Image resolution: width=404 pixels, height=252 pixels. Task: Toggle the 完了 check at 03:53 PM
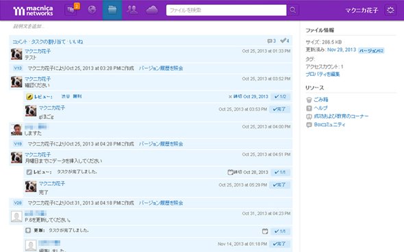click(279, 109)
